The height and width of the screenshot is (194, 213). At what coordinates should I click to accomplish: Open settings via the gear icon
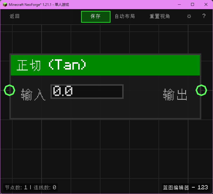point(189,16)
